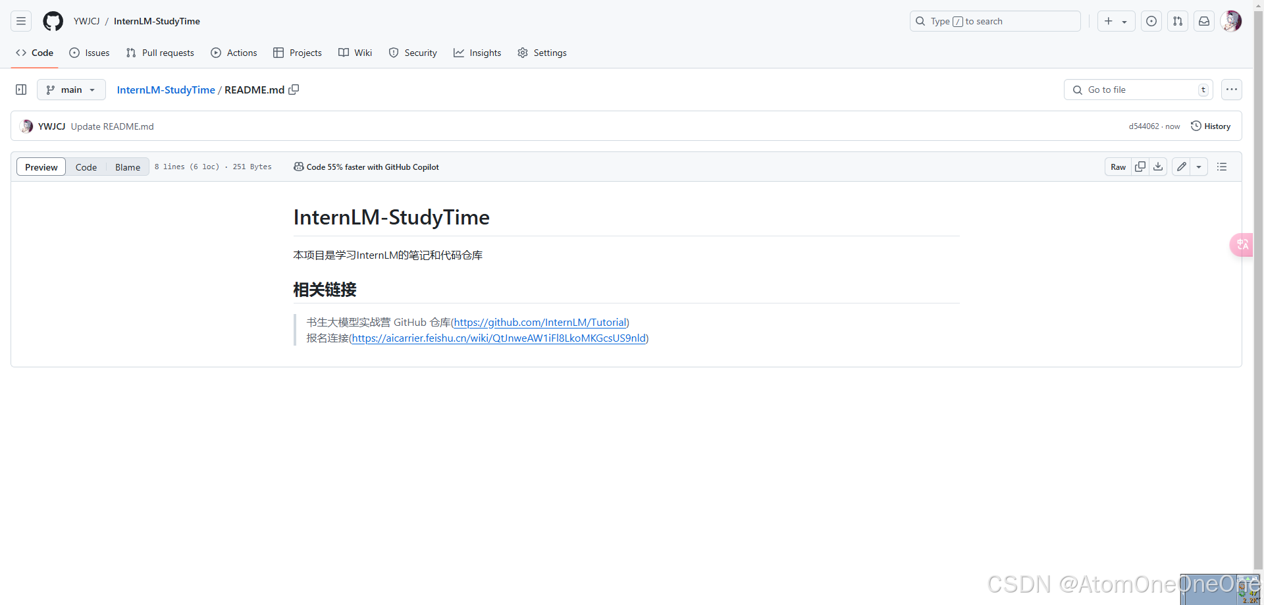Open pull requests icon in top header
The width and height of the screenshot is (1264, 605).
(1178, 21)
